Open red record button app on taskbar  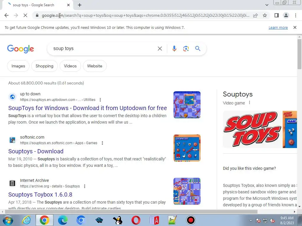click(191, 220)
